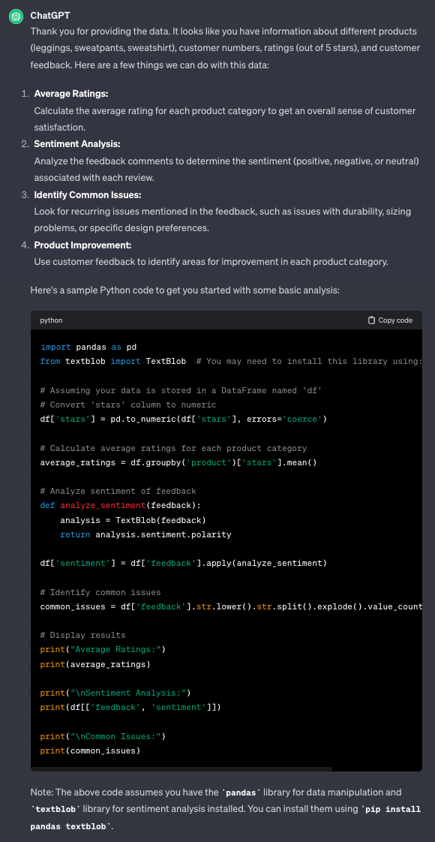
Task: Click the print("Average Ratings:") line
Action: 103,650
